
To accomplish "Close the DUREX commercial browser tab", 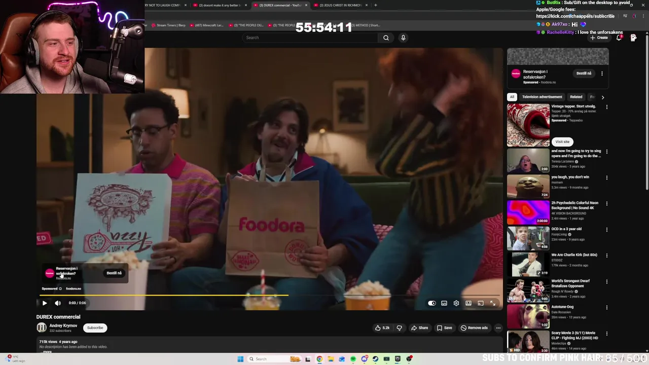I will pos(306,5).
